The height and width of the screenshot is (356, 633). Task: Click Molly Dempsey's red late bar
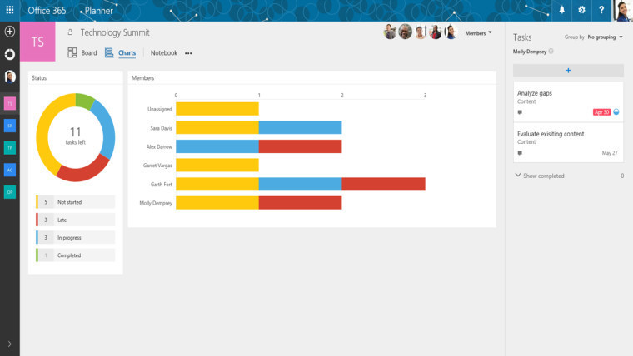pyautogui.click(x=300, y=202)
